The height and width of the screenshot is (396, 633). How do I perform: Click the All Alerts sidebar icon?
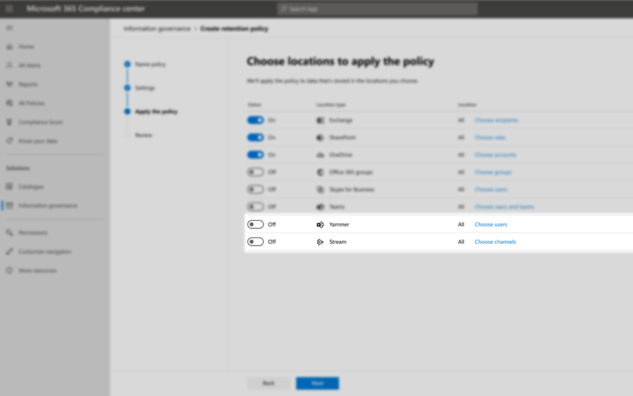9,66
